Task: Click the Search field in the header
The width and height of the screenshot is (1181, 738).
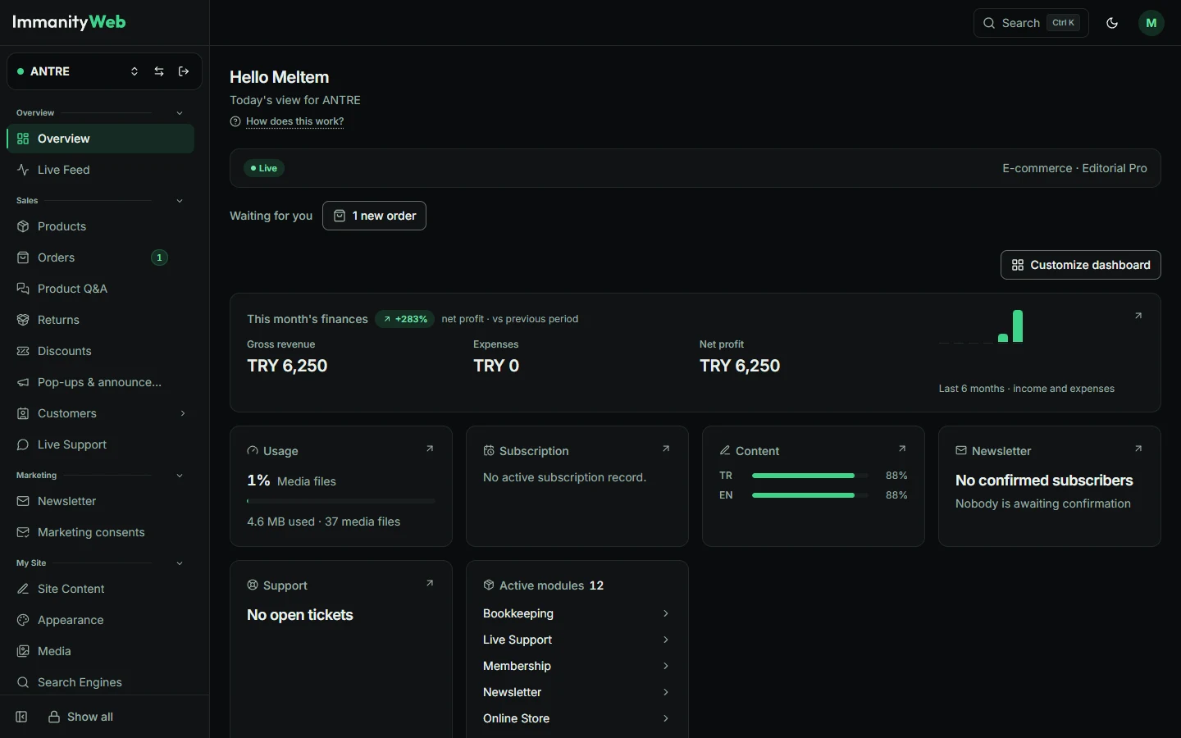Action: pos(1031,23)
